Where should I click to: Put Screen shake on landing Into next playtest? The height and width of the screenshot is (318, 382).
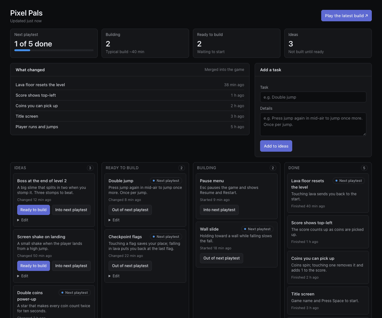click(71, 266)
